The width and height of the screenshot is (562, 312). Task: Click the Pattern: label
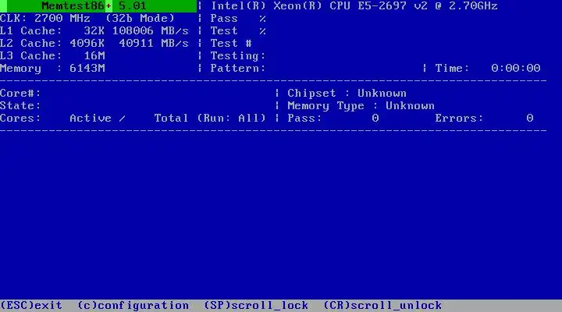tap(238, 68)
